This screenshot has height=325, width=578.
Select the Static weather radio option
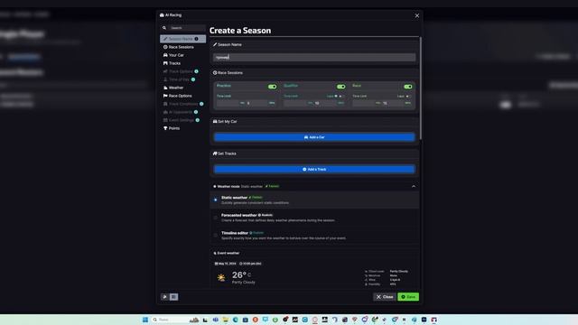click(x=216, y=200)
